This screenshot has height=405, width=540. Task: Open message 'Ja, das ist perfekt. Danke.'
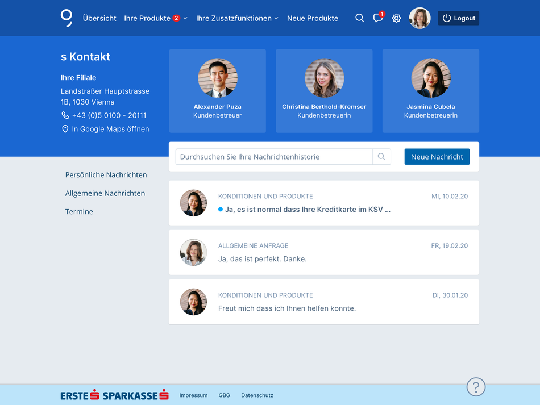point(324,252)
